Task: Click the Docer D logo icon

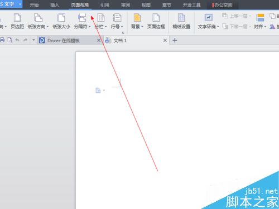Action: (42, 40)
